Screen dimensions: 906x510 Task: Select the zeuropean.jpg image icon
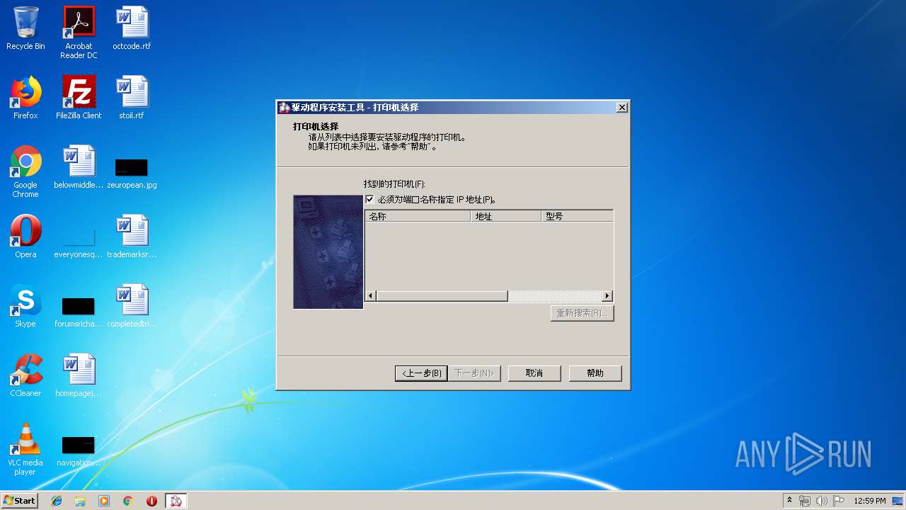coord(132,172)
